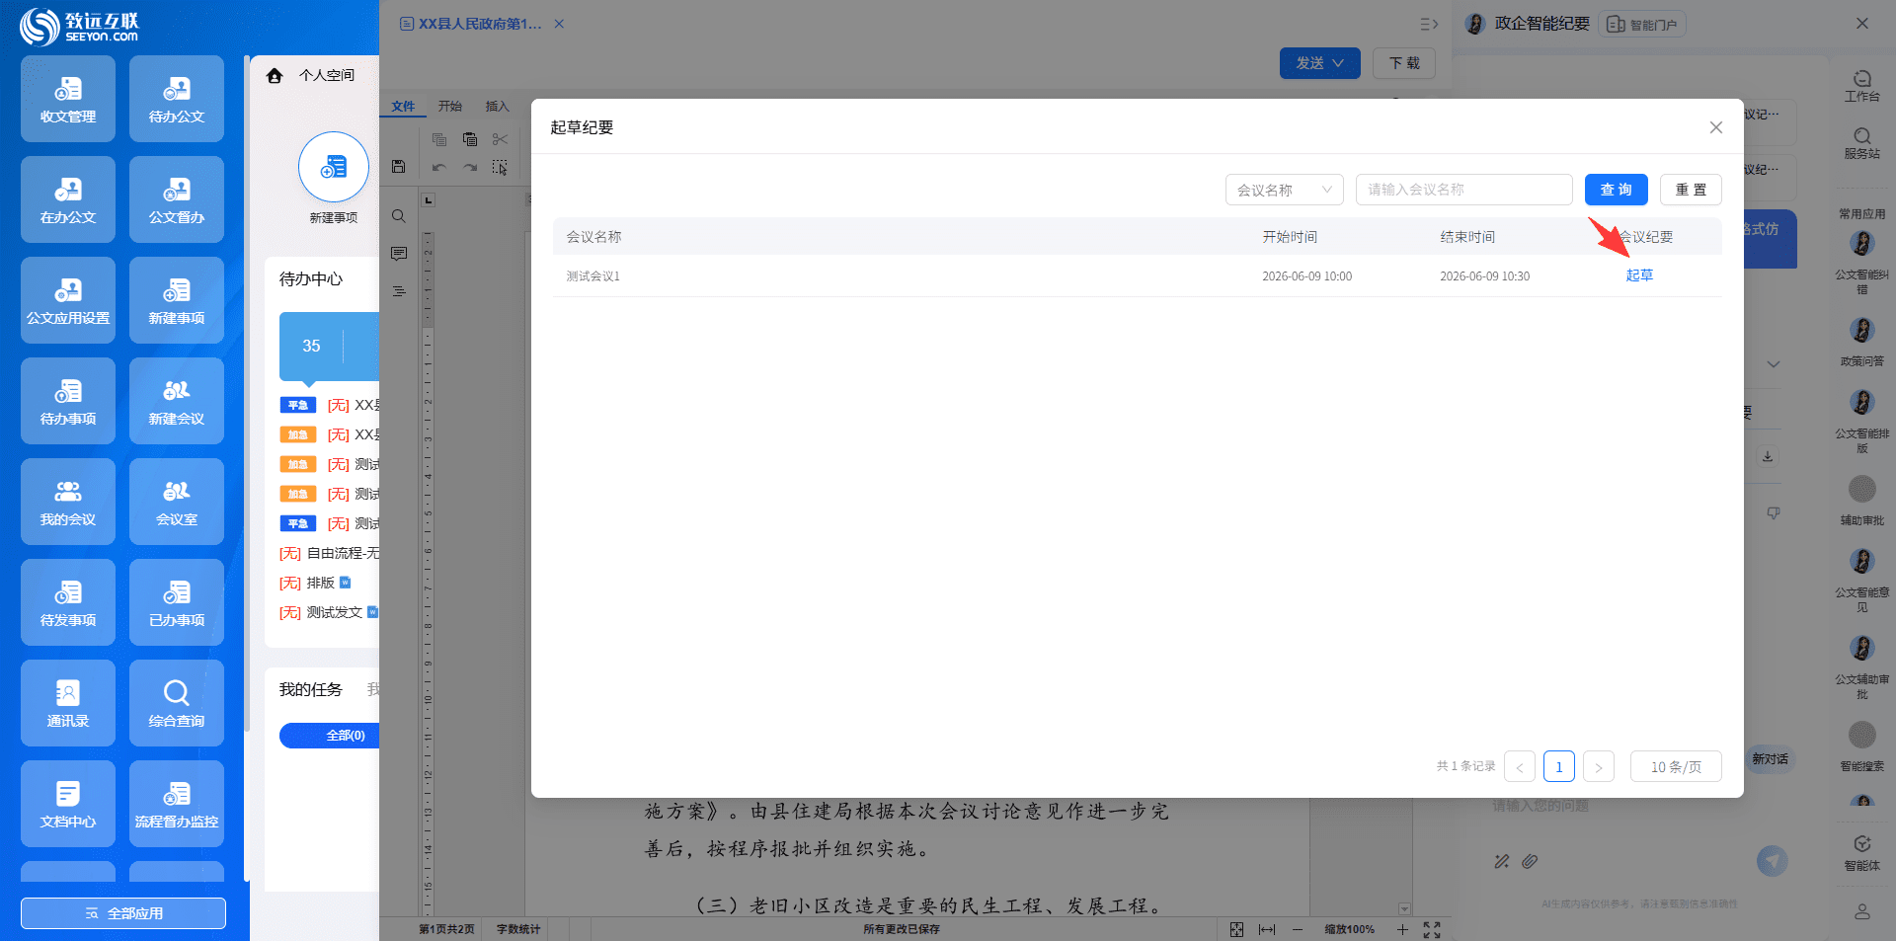Click the select-area cursor icon
1896x941 pixels.
pyautogui.click(x=500, y=167)
